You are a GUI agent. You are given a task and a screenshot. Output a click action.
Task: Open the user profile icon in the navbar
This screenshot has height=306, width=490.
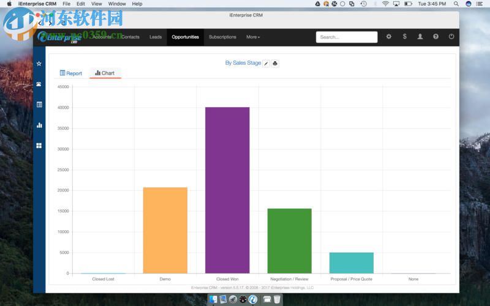420,37
